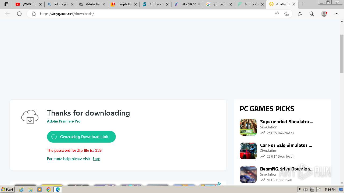This screenshot has width=344, height=193.
Task: Click the 250305 Downloads text
Action: point(280,133)
